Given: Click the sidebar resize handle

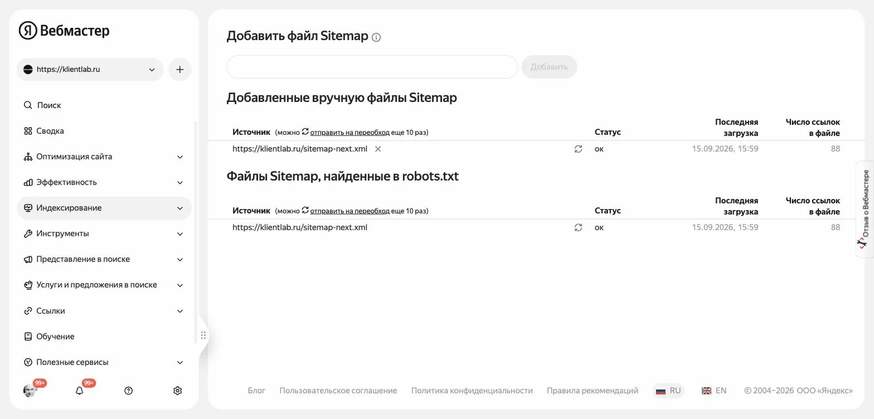Looking at the screenshot, I should coord(203,335).
